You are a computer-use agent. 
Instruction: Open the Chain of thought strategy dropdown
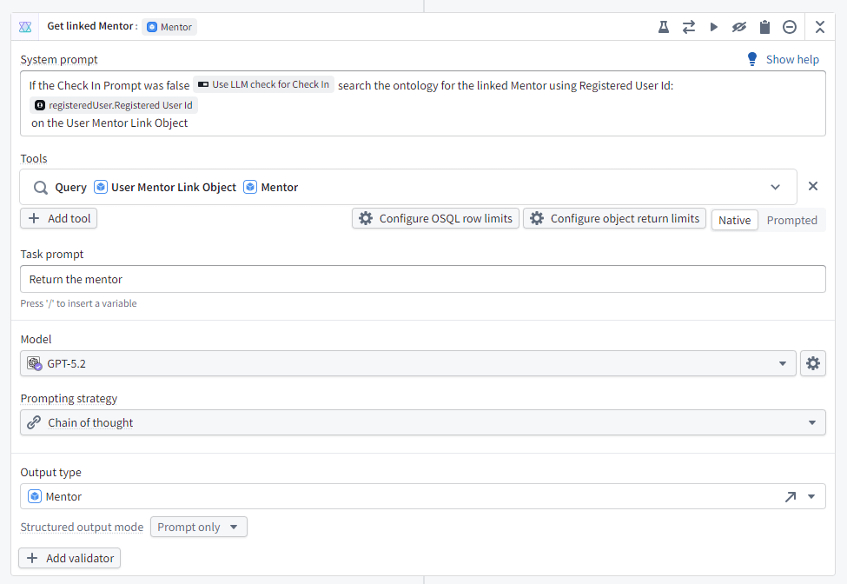click(422, 422)
